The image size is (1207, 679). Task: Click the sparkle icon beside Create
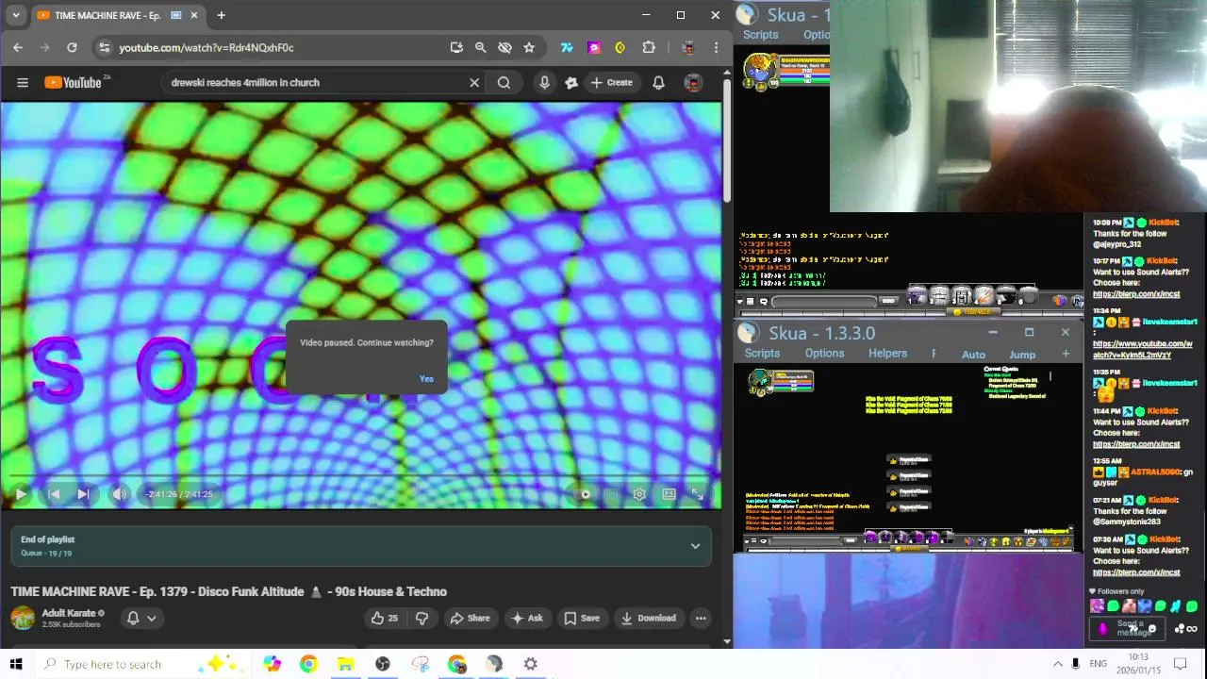(x=570, y=82)
